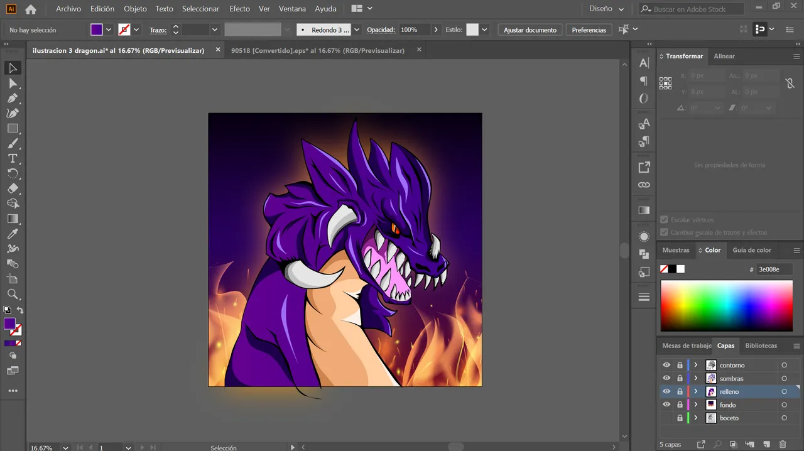
Task: Select the Paintbrush tool
Action: click(x=13, y=143)
